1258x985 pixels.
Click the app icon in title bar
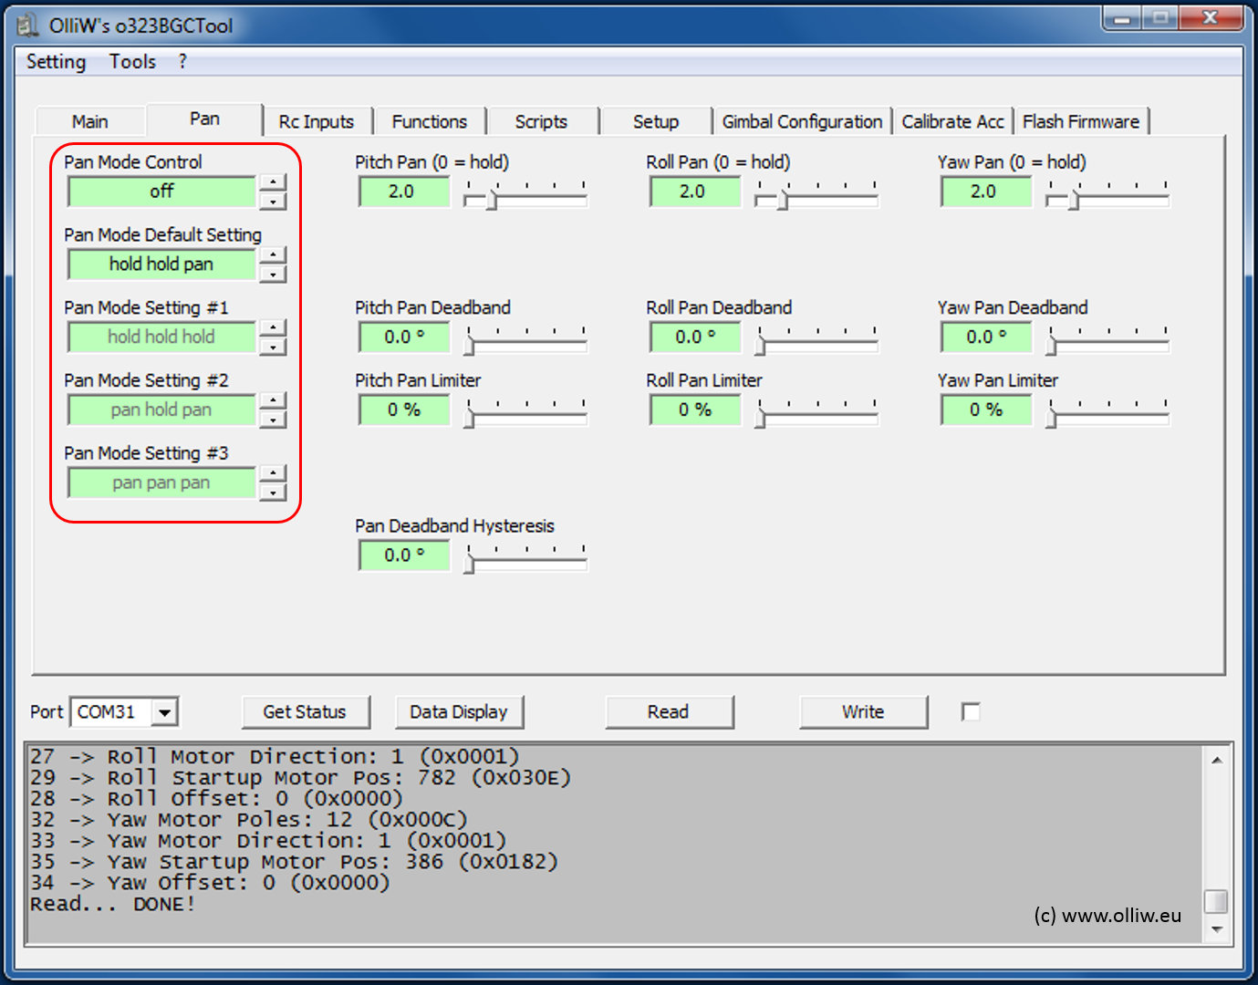point(28,26)
